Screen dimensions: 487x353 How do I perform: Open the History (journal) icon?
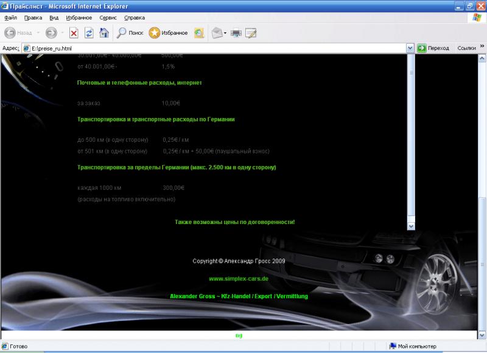199,33
